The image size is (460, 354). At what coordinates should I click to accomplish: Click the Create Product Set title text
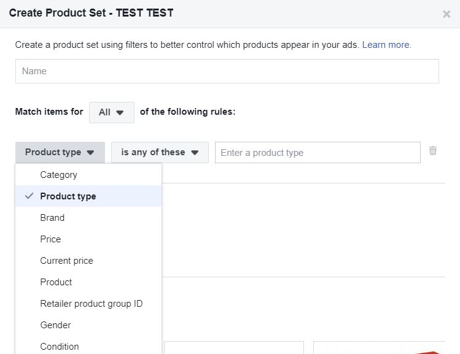[91, 13]
